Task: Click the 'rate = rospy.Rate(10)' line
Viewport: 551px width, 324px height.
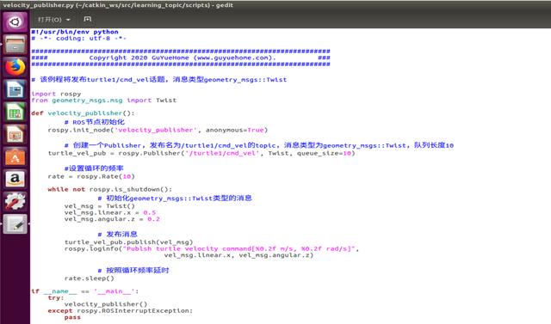Action: click(91, 177)
